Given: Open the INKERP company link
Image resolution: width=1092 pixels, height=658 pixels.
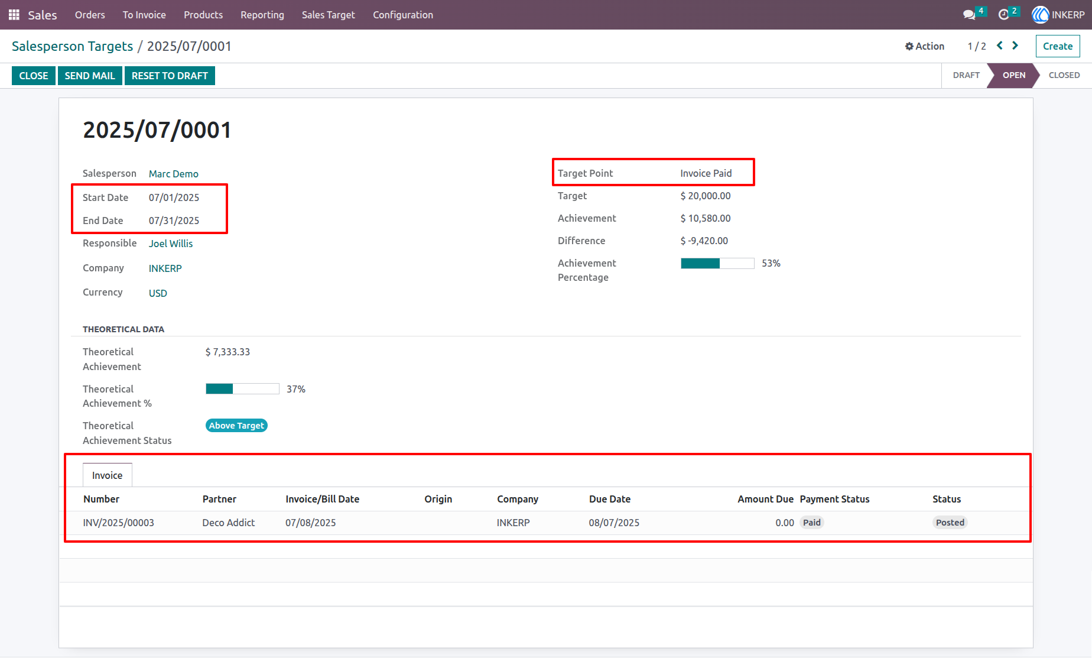Looking at the screenshot, I should 165,268.
